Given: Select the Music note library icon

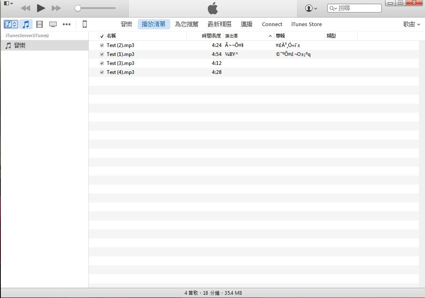Looking at the screenshot, I should click(26, 24).
